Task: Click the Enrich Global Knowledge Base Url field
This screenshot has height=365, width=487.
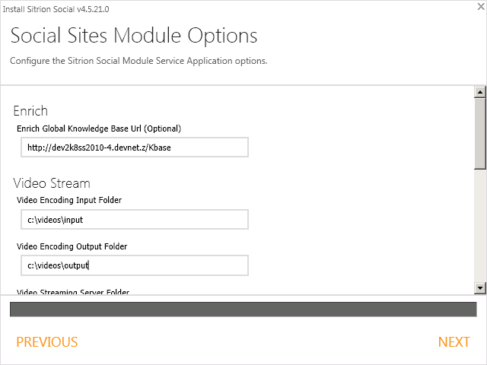Action: coord(135,148)
